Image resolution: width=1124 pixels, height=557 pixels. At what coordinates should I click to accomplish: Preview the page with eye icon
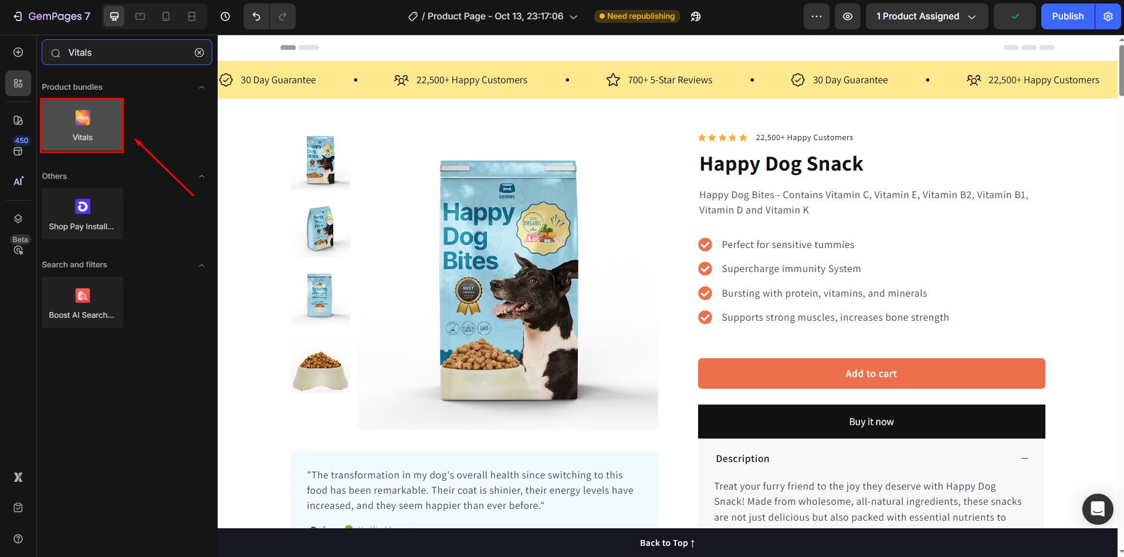(848, 16)
